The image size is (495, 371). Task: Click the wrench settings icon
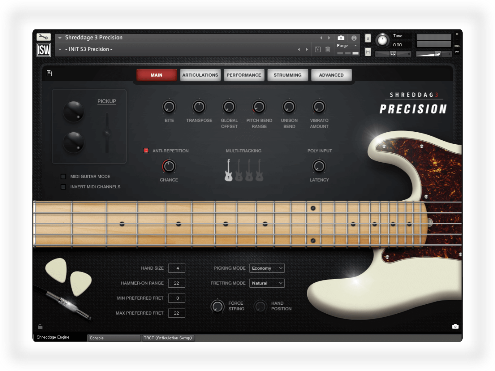pos(43,37)
